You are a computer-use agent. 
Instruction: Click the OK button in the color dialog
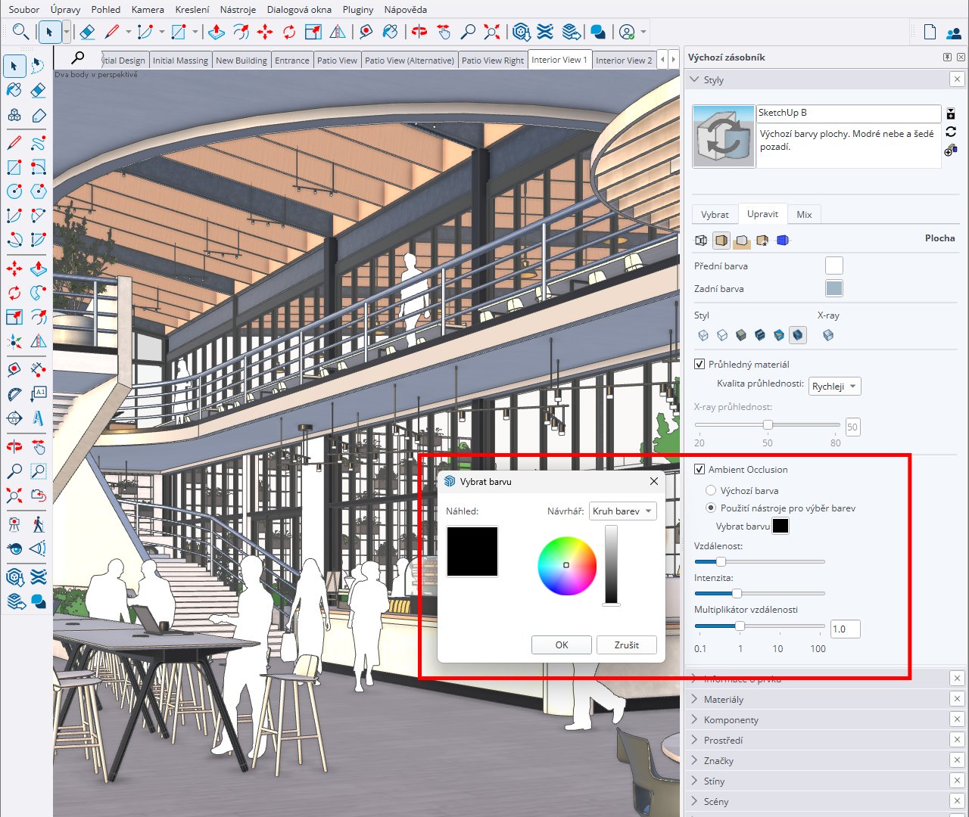point(561,645)
